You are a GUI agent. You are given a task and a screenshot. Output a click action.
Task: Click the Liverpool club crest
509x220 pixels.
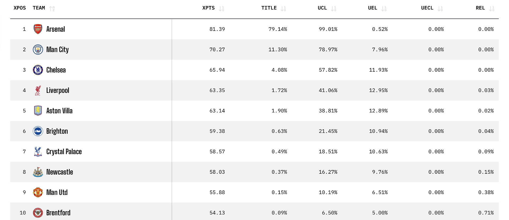point(38,90)
